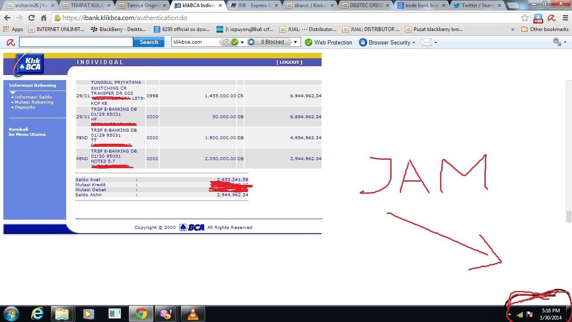572x322 pixels.
Task: Open the Browser Security dropdown arrow
Action: pyautogui.click(x=414, y=42)
